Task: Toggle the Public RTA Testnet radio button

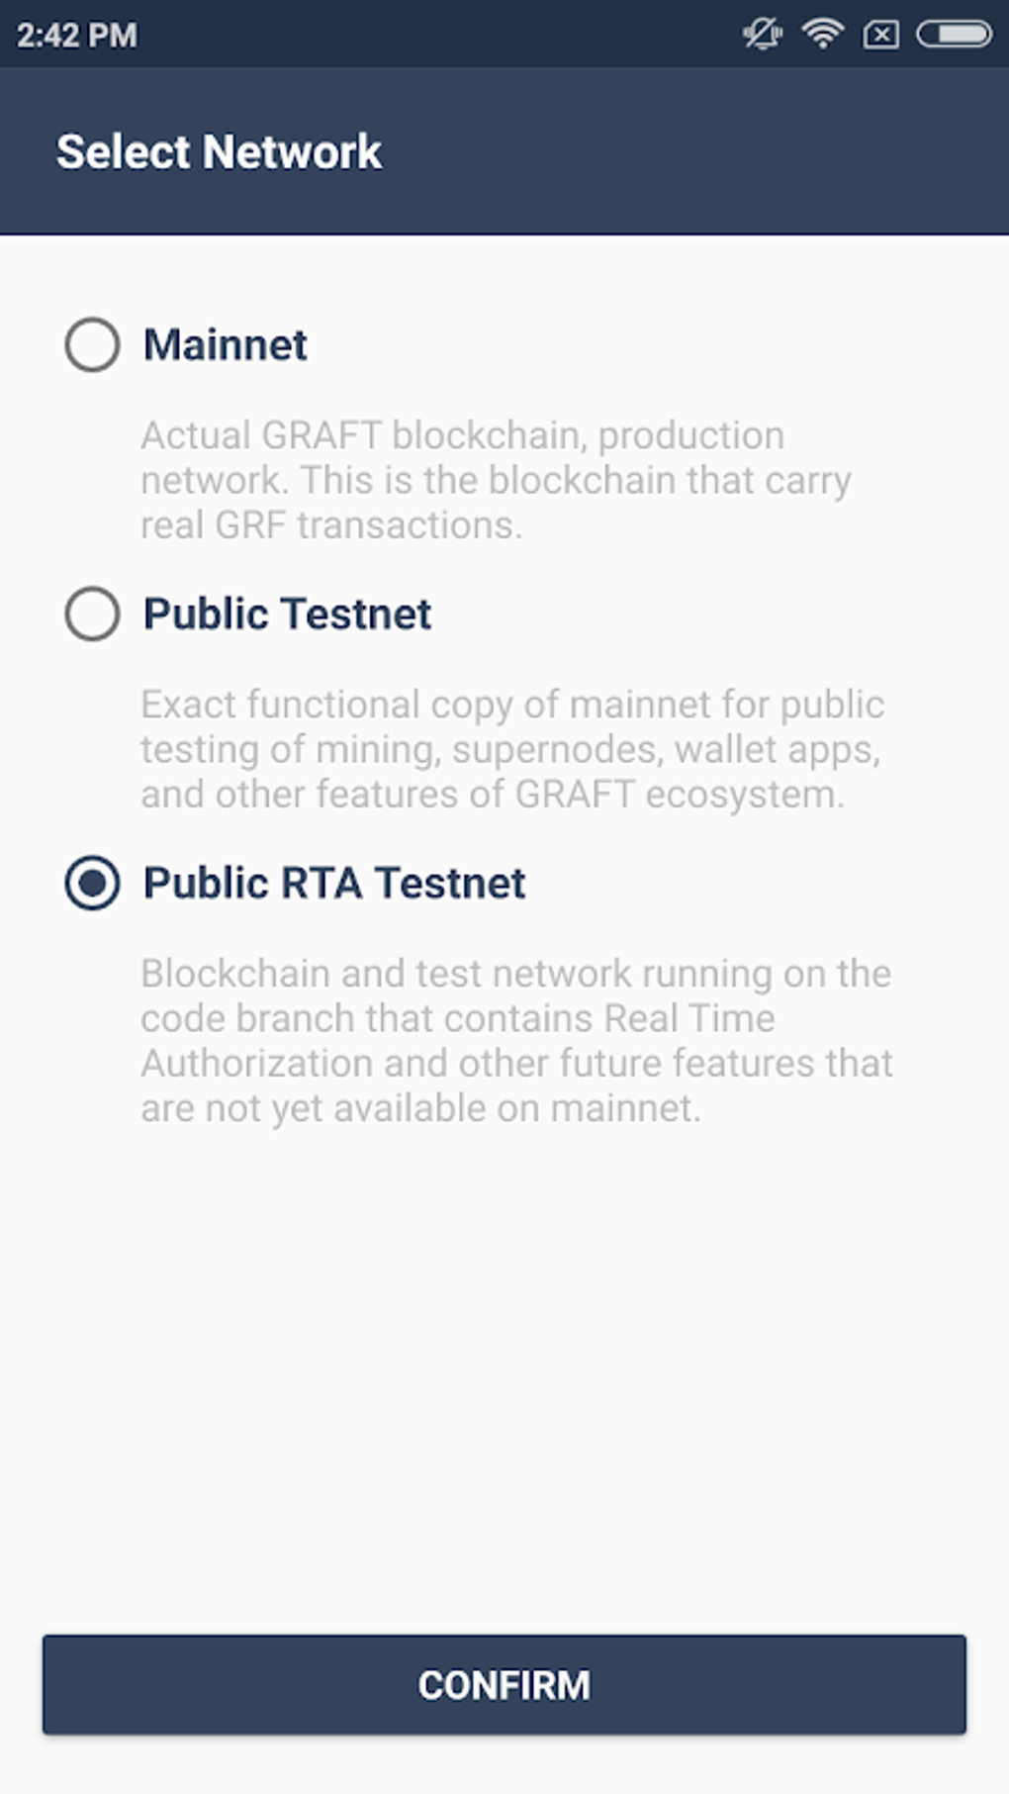Action: 92,883
